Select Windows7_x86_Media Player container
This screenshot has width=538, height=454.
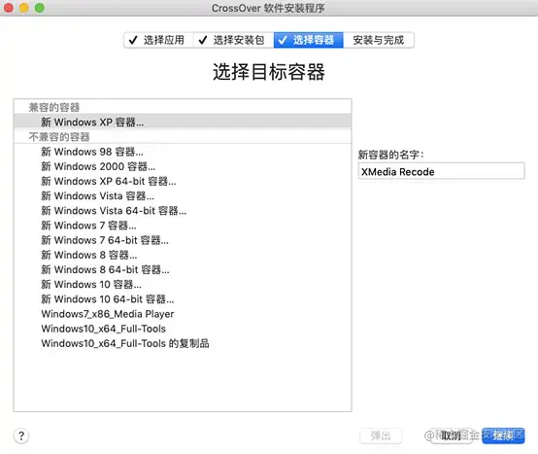[x=183, y=314]
